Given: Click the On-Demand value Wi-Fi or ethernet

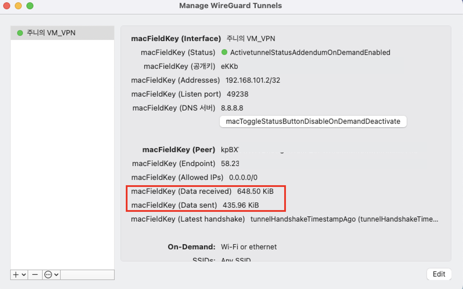Looking at the screenshot, I should point(249,247).
